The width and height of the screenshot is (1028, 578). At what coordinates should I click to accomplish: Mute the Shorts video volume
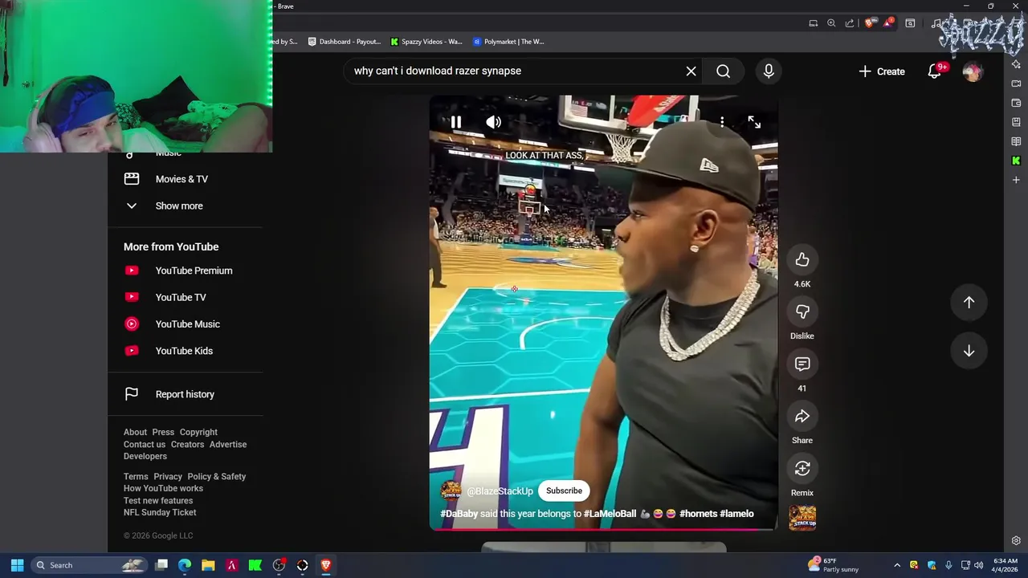[493, 122]
